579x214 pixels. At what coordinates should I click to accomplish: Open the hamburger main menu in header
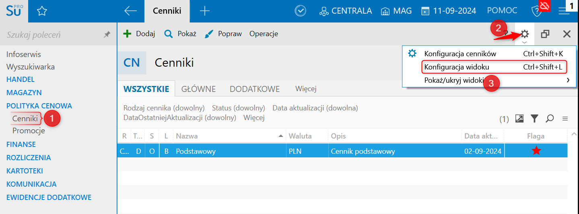(x=564, y=11)
